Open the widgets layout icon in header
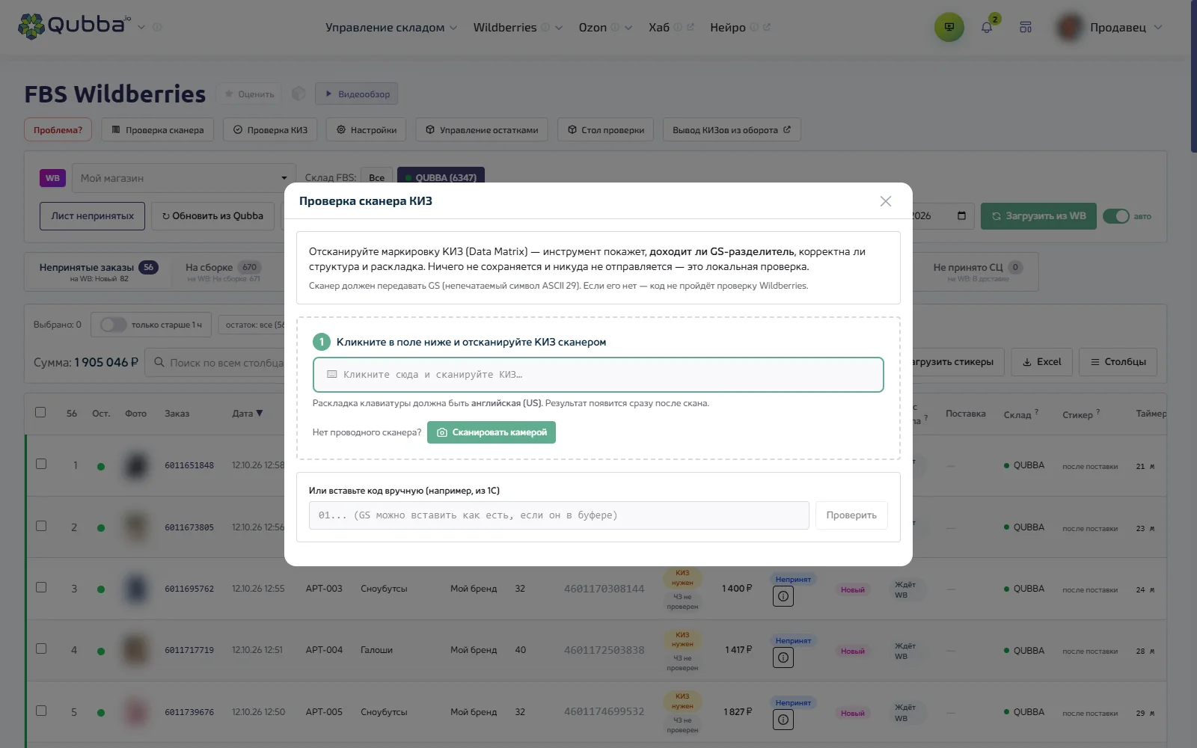The height and width of the screenshot is (748, 1197). [1026, 27]
